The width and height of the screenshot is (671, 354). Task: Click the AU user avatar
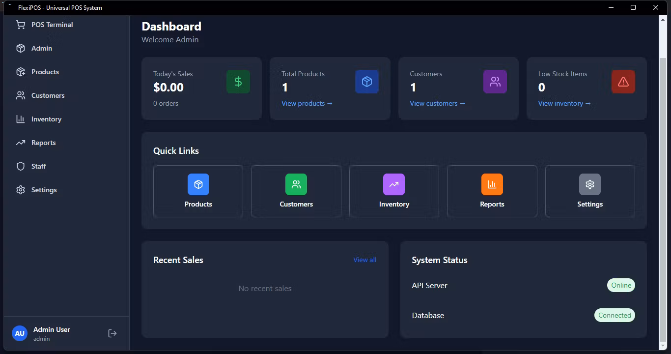[x=20, y=333]
